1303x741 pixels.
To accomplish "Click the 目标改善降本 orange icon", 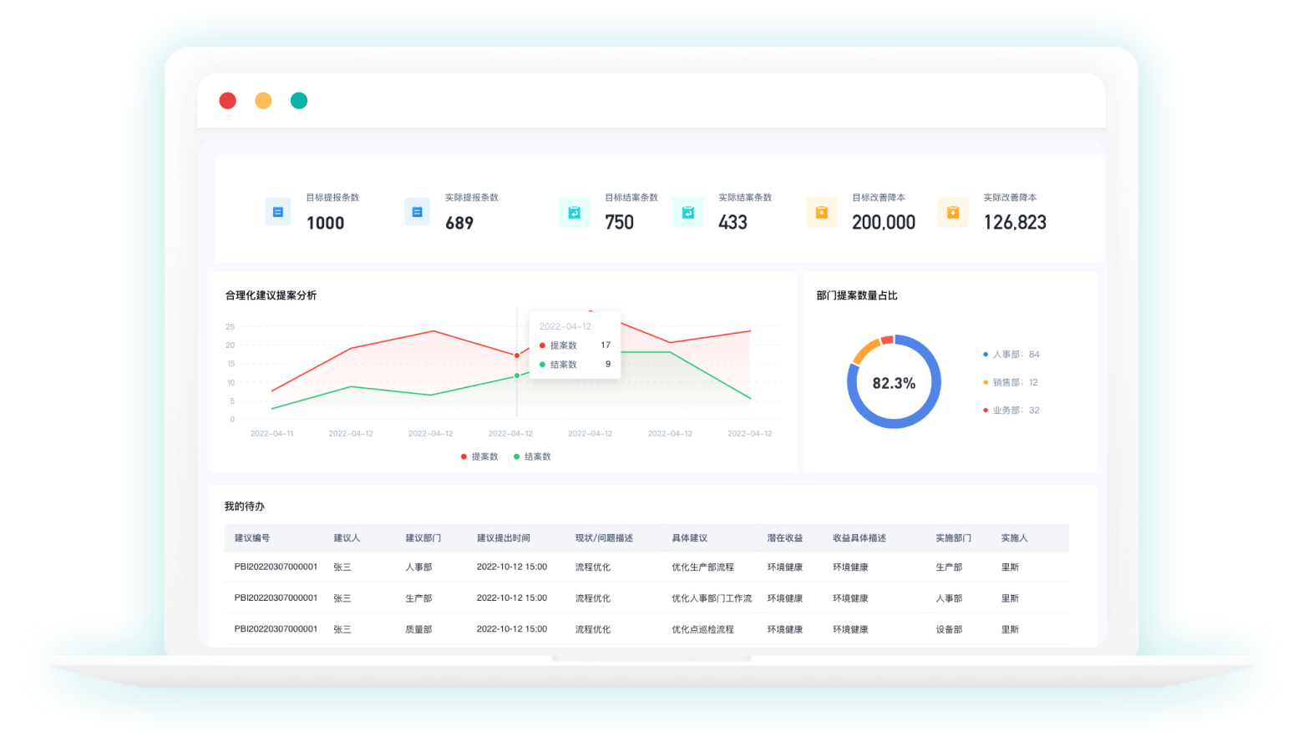I will coord(821,212).
